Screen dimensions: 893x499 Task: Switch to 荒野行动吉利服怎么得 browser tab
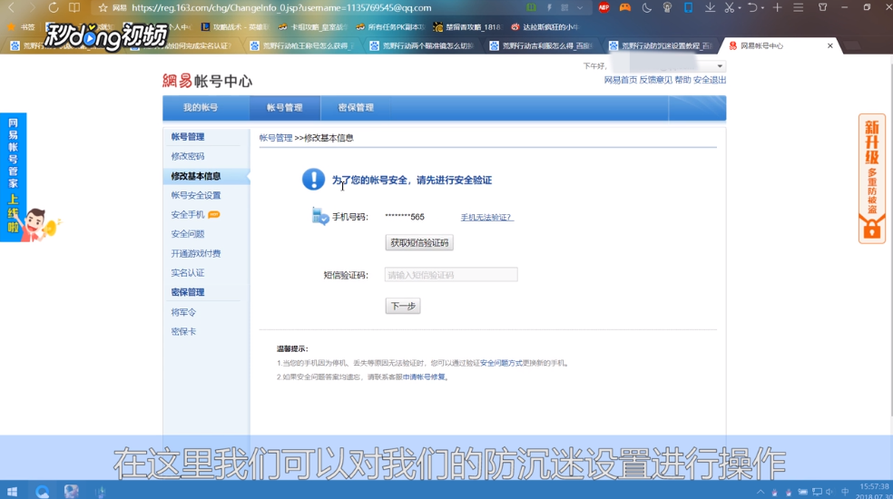[x=541, y=45]
